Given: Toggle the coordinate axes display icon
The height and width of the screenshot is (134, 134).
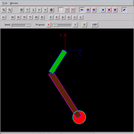Looking at the screenshot, I should tap(61, 10).
